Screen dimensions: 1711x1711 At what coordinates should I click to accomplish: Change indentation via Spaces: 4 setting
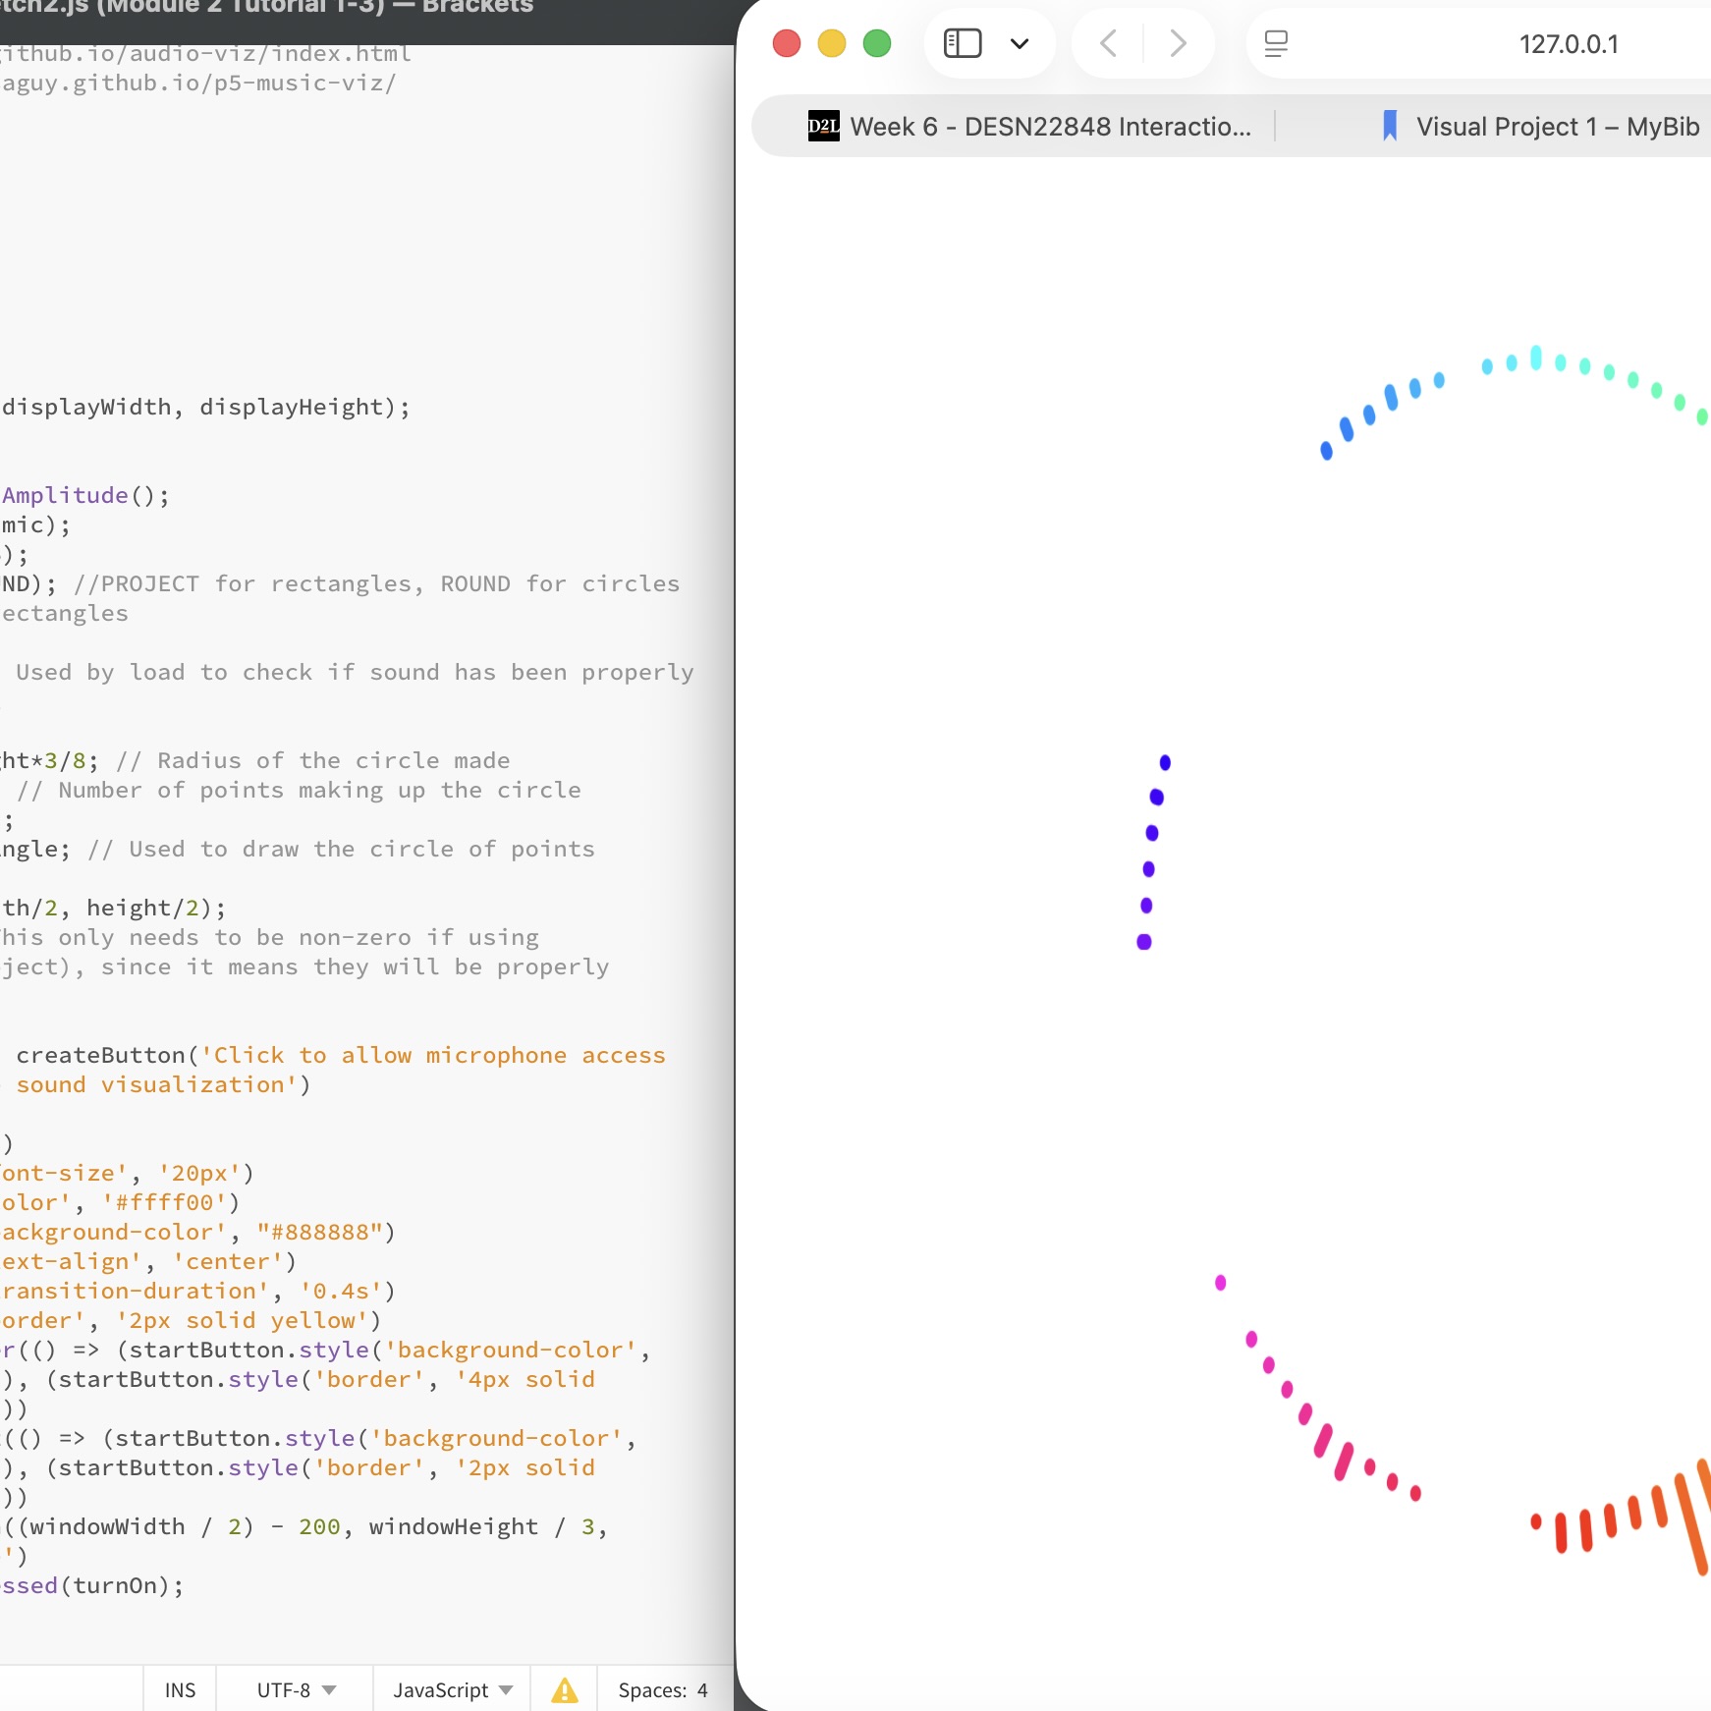[x=663, y=1689]
